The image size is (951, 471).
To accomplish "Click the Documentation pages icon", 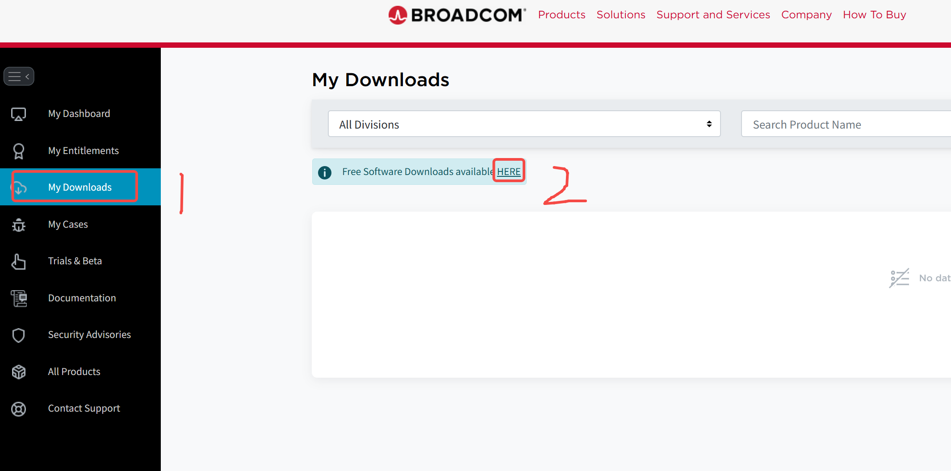I will pos(19,298).
